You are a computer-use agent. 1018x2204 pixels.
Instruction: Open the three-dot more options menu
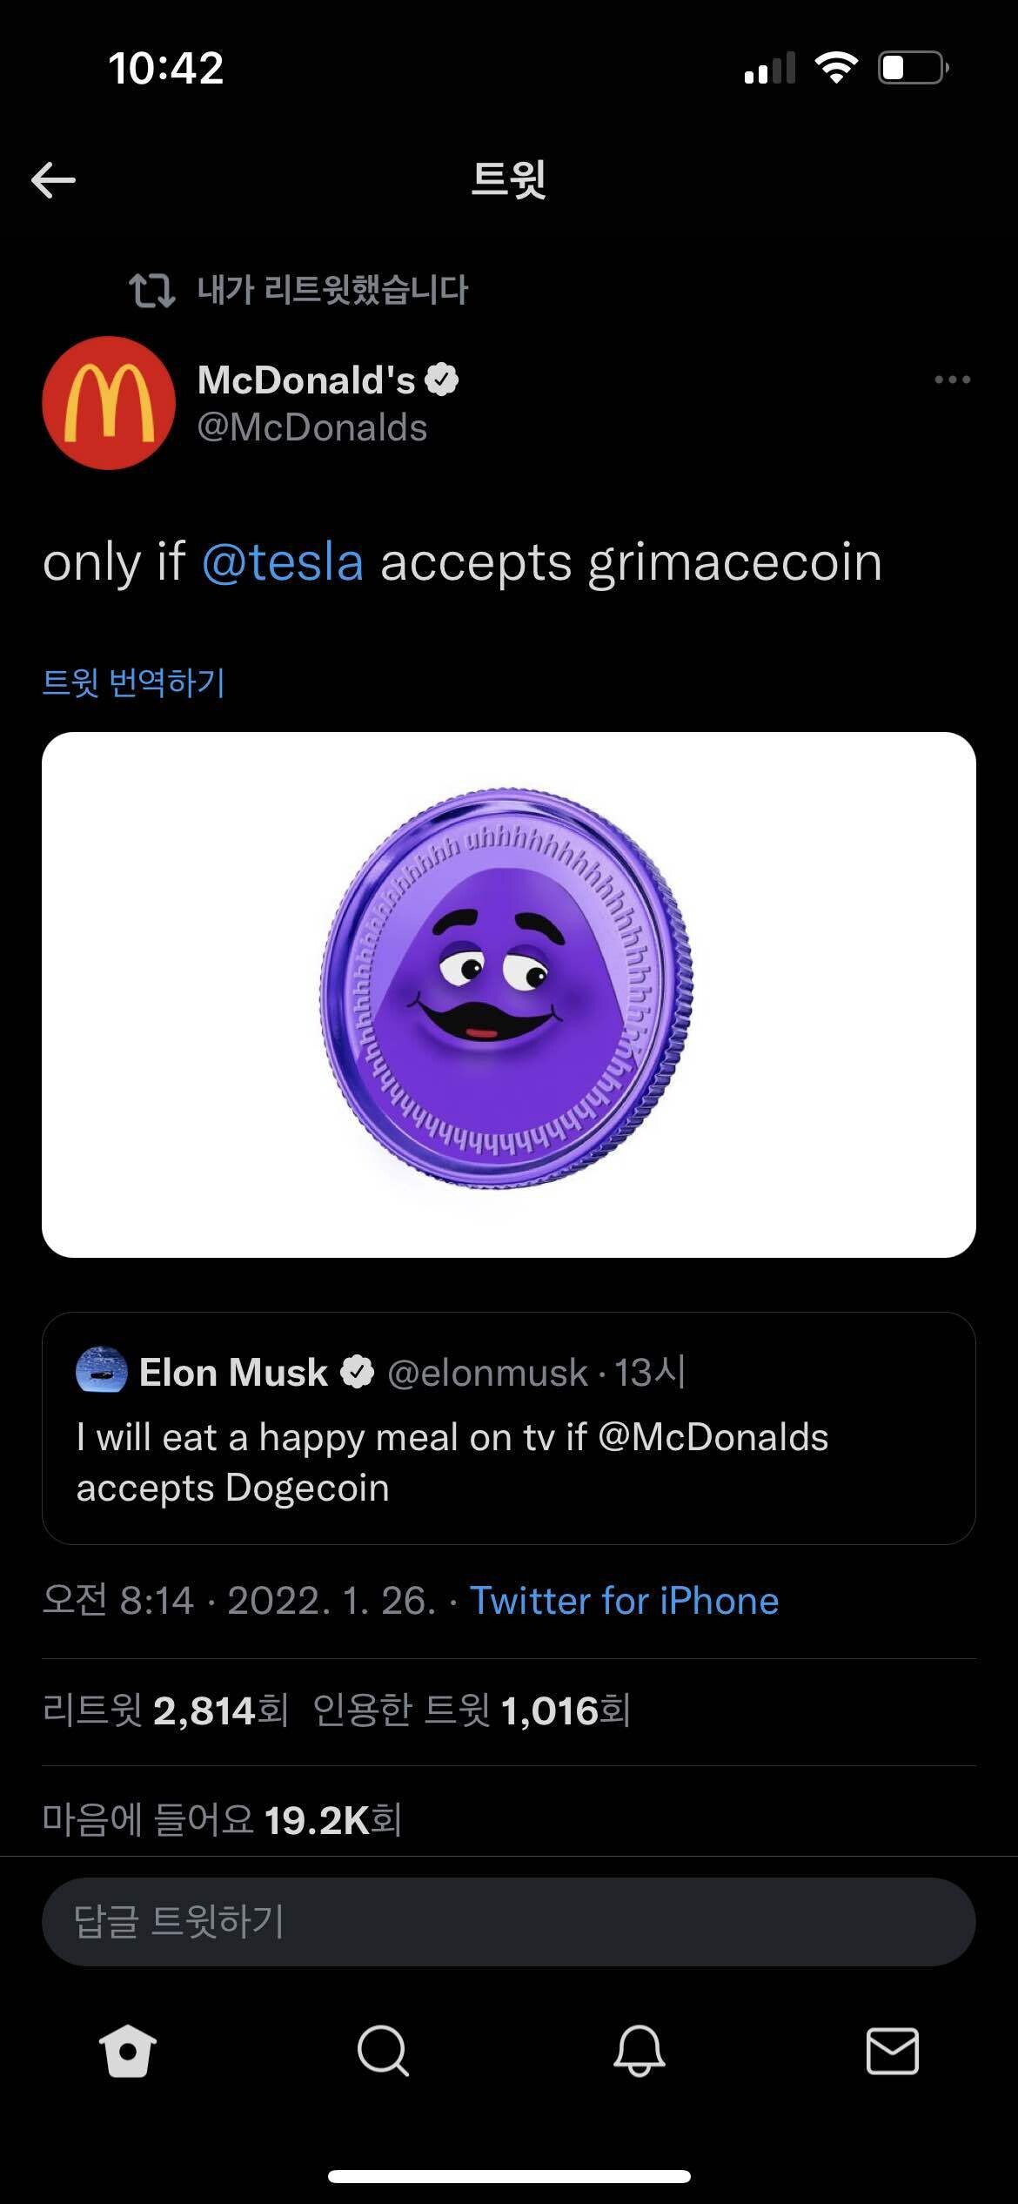(x=952, y=380)
